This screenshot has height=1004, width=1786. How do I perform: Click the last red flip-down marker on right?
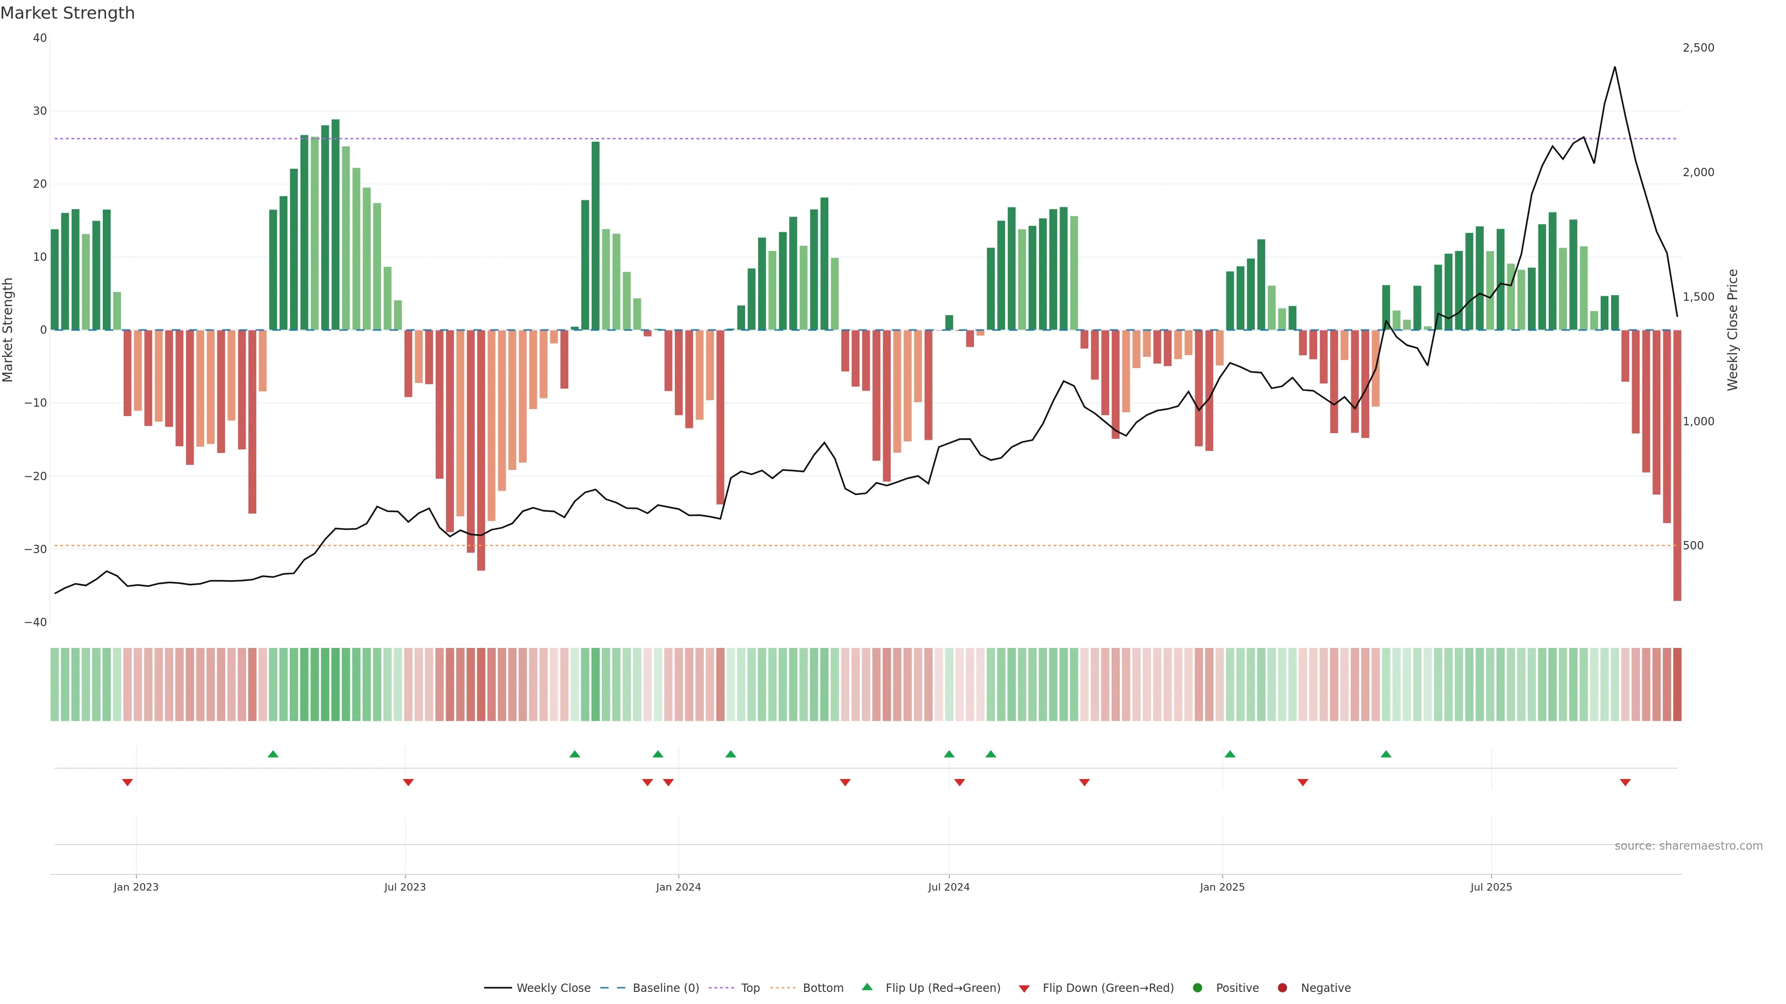pos(1625,782)
